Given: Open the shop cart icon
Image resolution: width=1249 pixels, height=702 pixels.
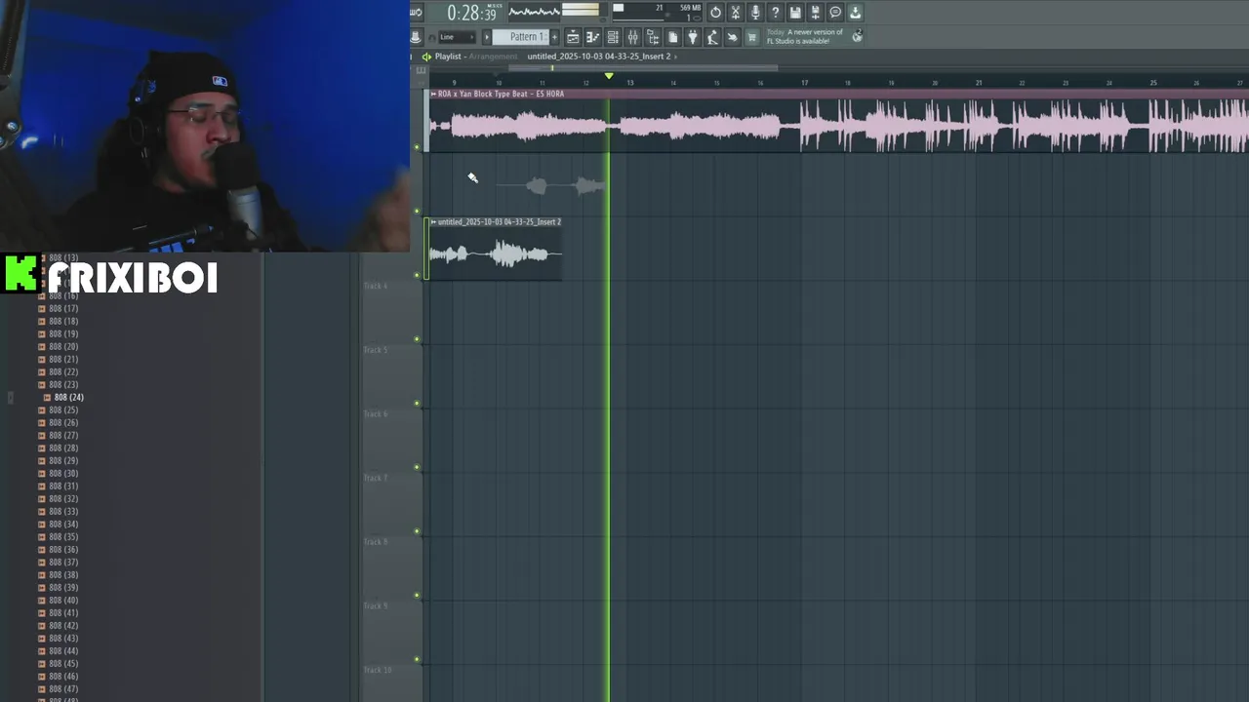Looking at the screenshot, I should tap(752, 37).
